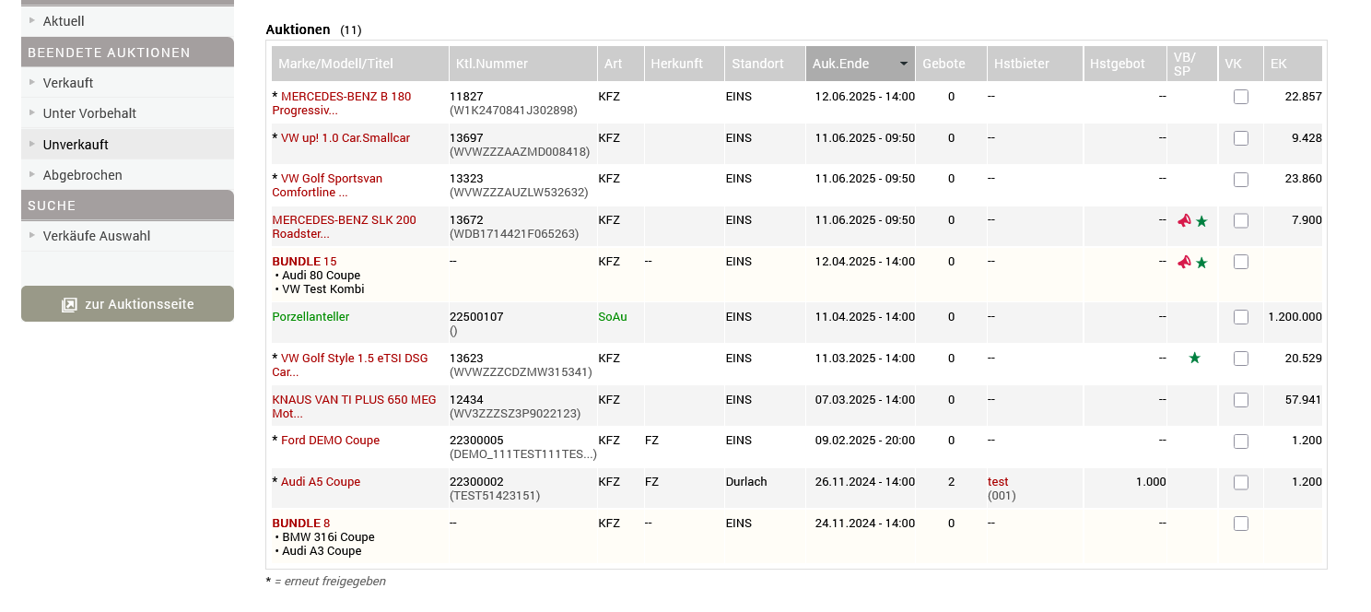Enable VK checkbox for Audi A5 Coupe

(x=1241, y=482)
